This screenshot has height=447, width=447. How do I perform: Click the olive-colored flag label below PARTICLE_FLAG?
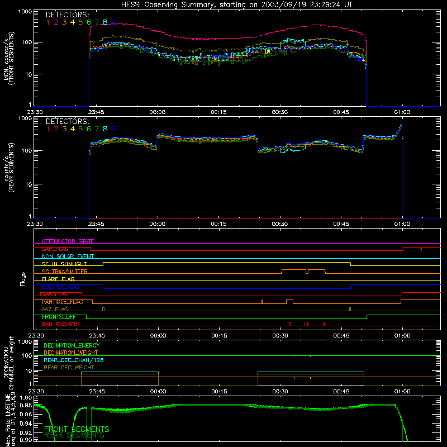point(55,309)
